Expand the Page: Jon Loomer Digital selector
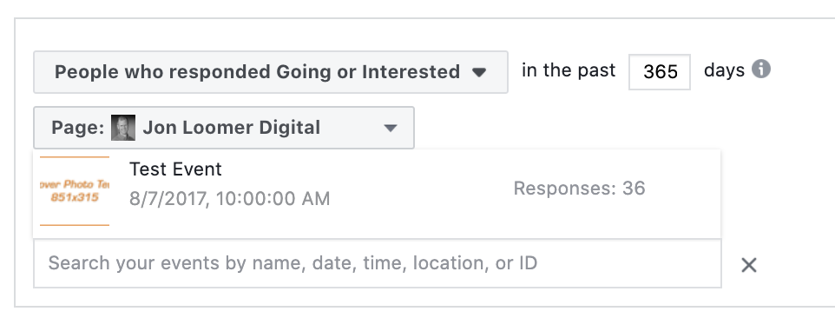This screenshot has height=318, width=835. 224,128
